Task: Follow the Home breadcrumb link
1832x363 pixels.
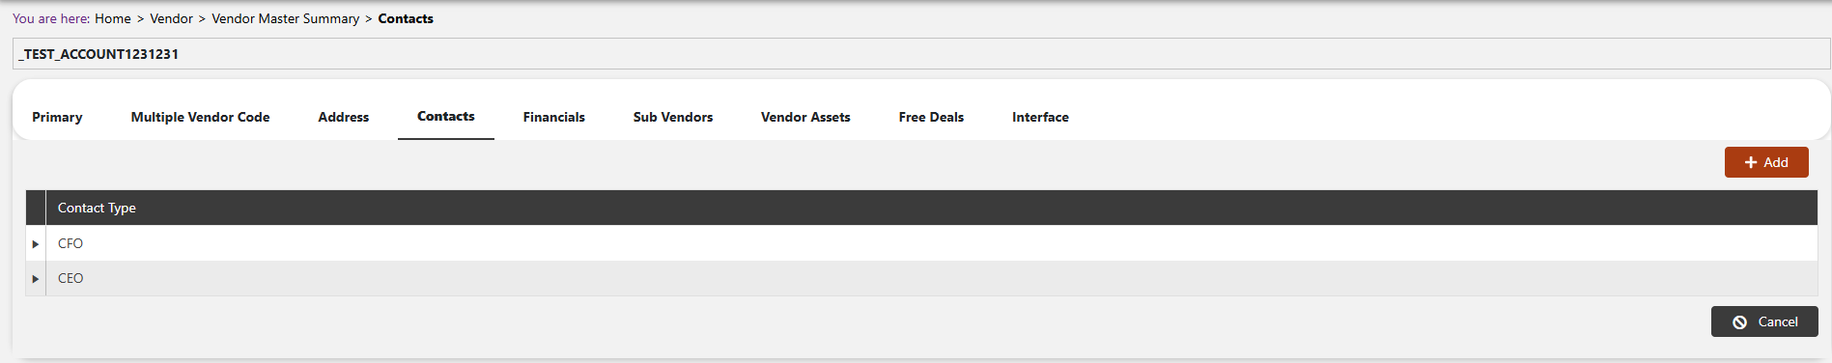Action: pyautogui.click(x=113, y=18)
